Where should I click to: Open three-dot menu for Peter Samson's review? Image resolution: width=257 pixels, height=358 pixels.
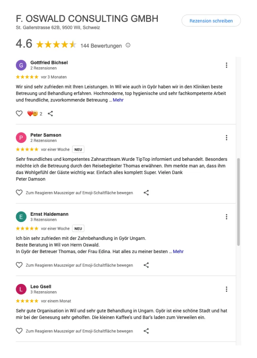pyautogui.click(x=226, y=138)
